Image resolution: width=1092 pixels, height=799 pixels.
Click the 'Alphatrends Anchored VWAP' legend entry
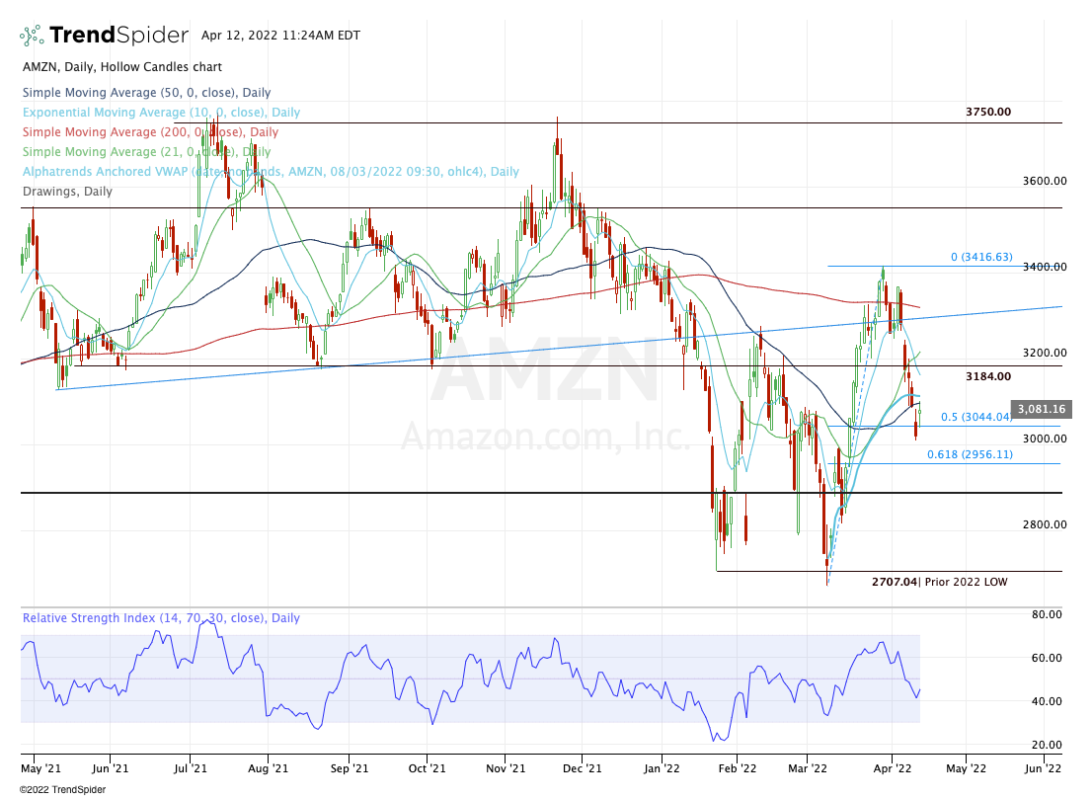pos(271,172)
